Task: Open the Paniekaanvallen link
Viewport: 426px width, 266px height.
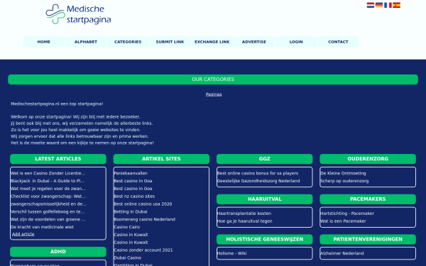Action: click(131, 173)
